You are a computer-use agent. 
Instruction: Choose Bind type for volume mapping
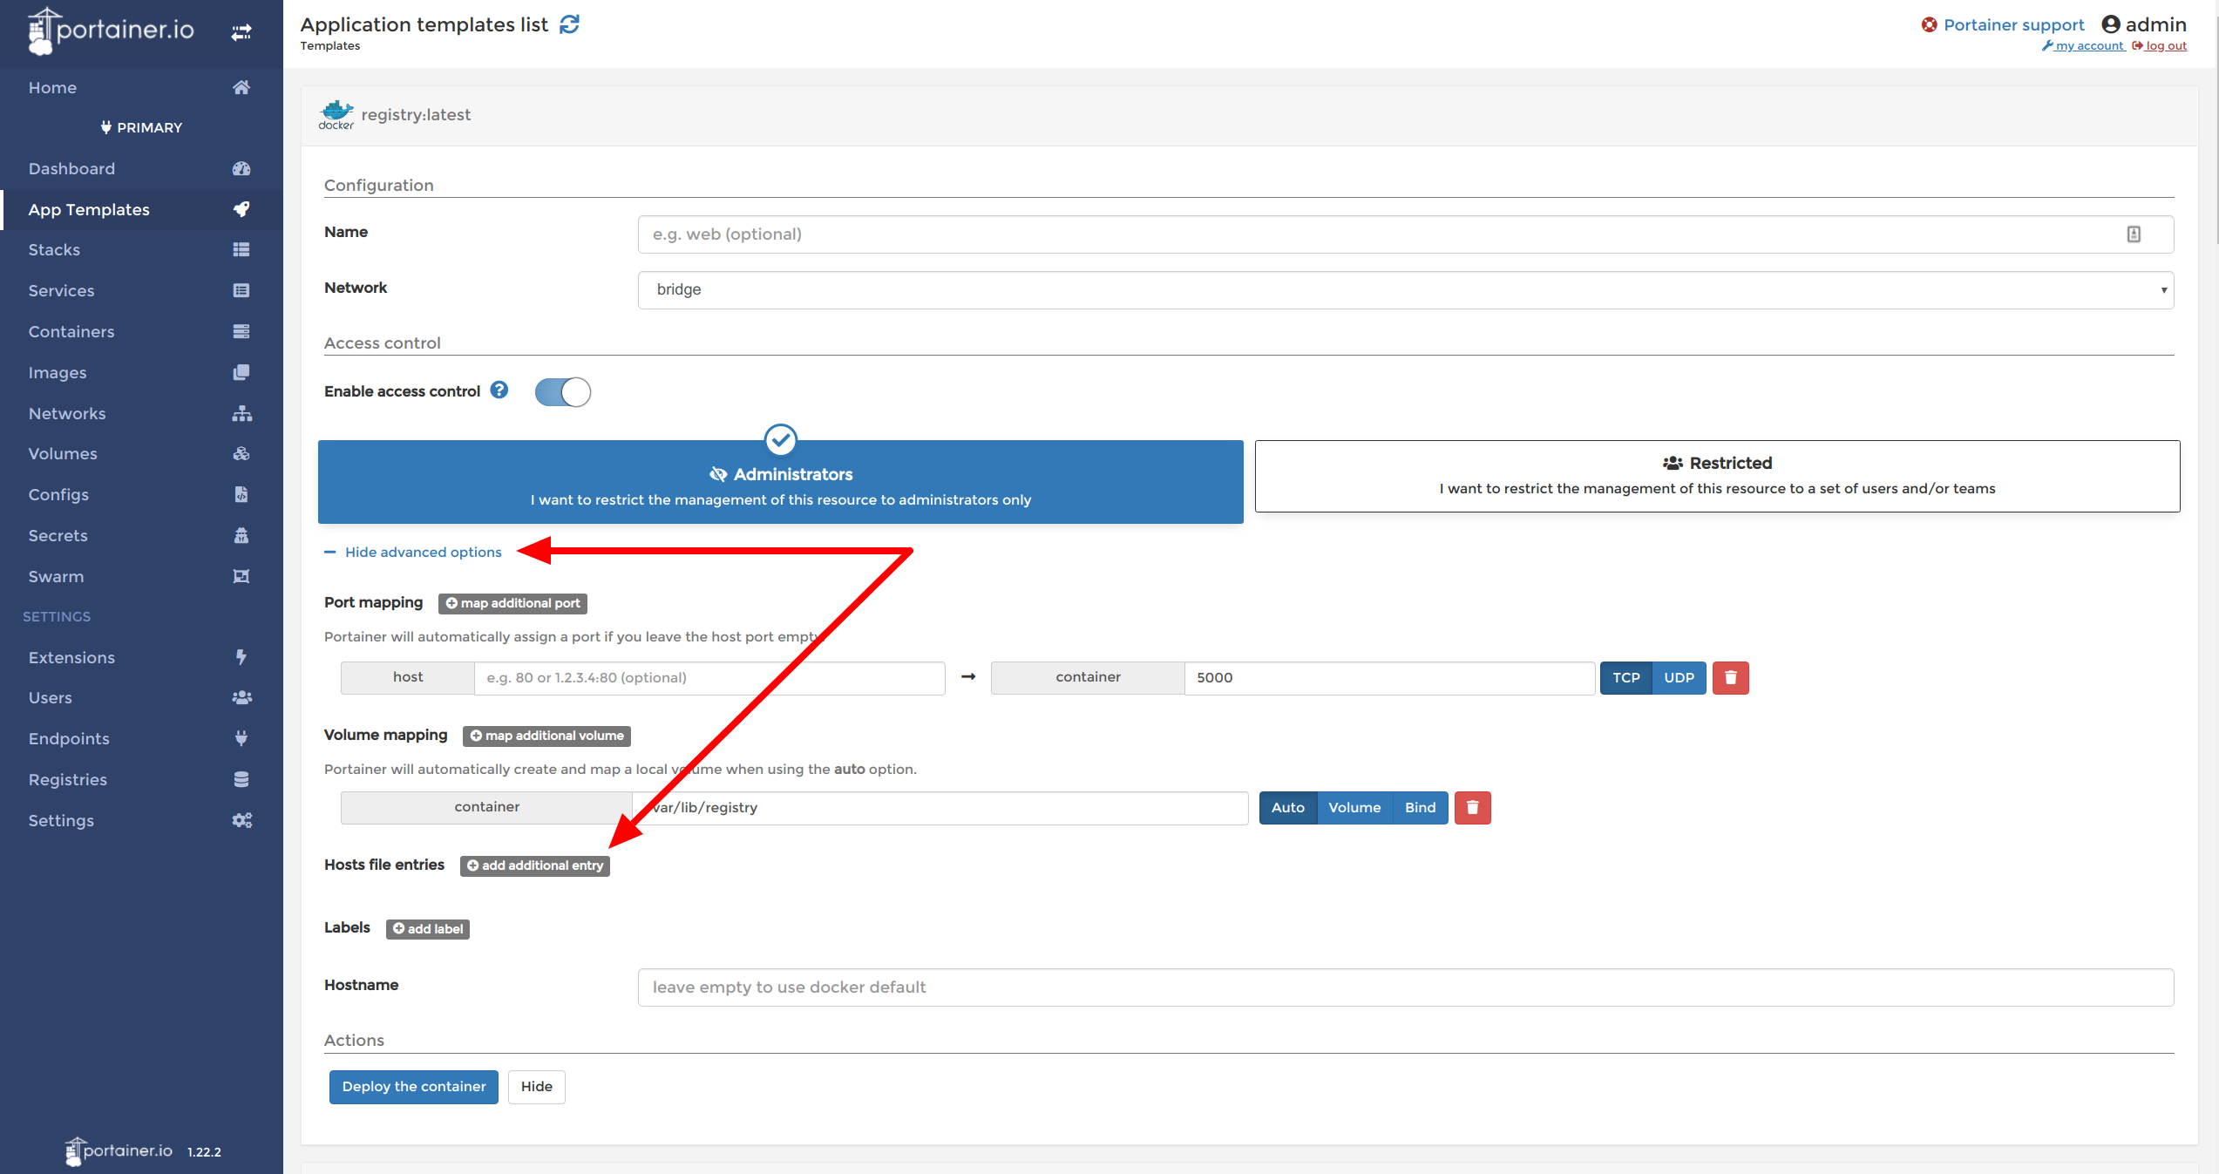pos(1419,807)
